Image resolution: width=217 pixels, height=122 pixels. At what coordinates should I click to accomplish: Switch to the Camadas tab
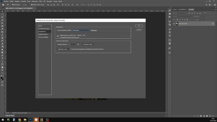click(x=191, y=9)
